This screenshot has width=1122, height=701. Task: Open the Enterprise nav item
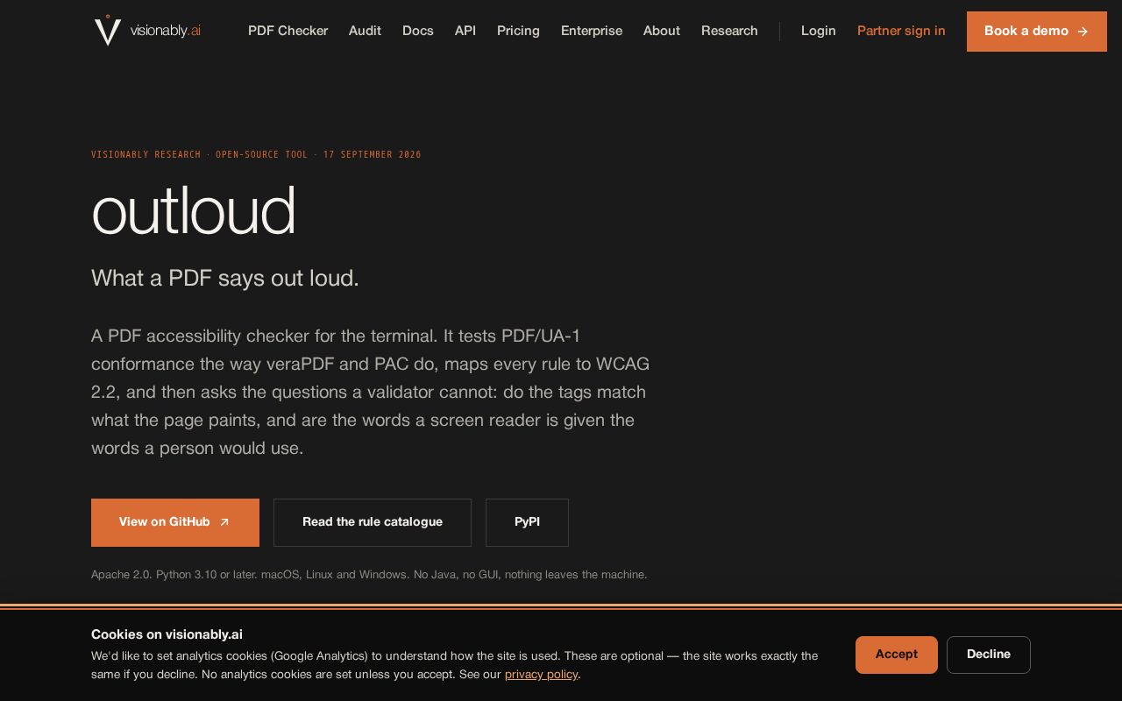pyautogui.click(x=592, y=31)
